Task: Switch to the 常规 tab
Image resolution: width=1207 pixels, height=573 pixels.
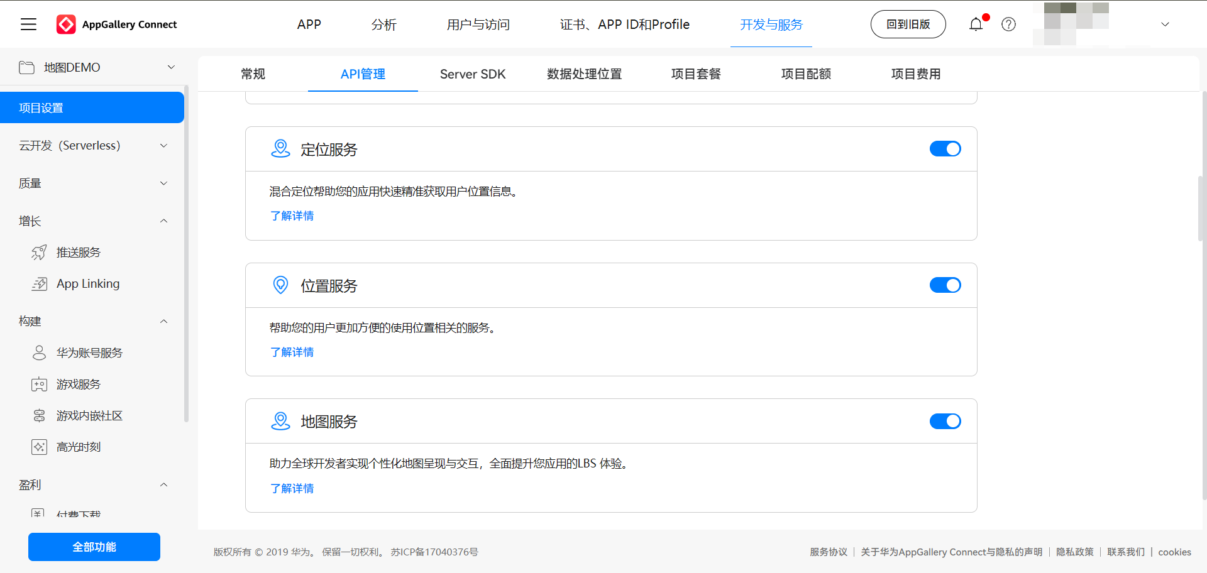Action: pyautogui.click(x=253, y=74)
